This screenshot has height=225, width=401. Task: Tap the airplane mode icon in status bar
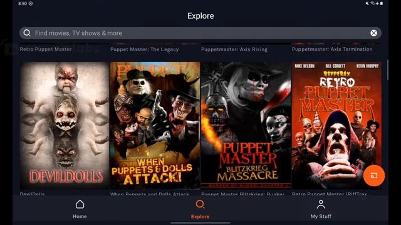(x=377, y=3)
